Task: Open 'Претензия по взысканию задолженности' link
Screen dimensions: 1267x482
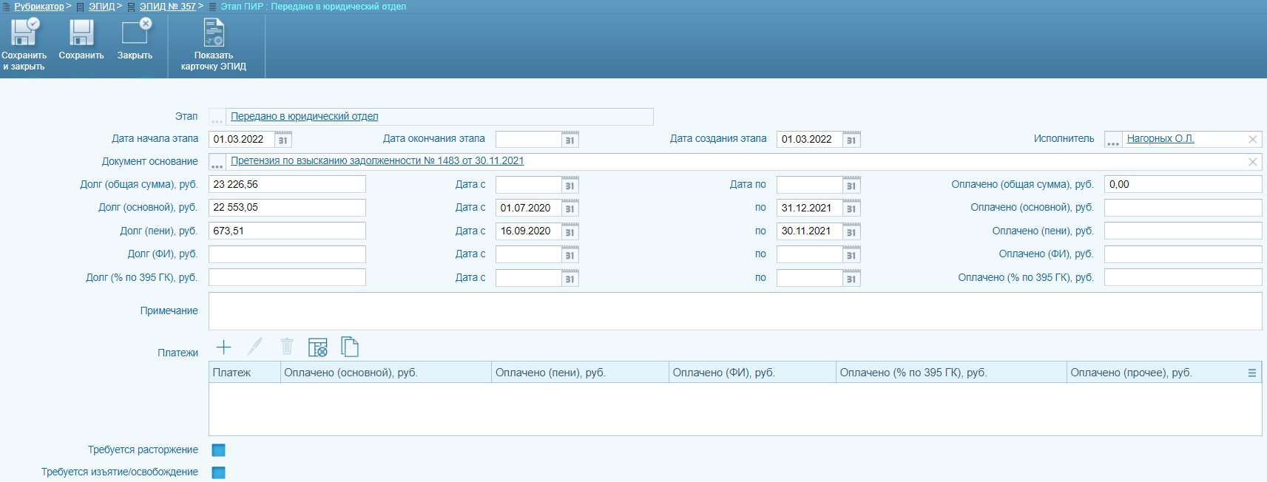Action: (377, 161)
